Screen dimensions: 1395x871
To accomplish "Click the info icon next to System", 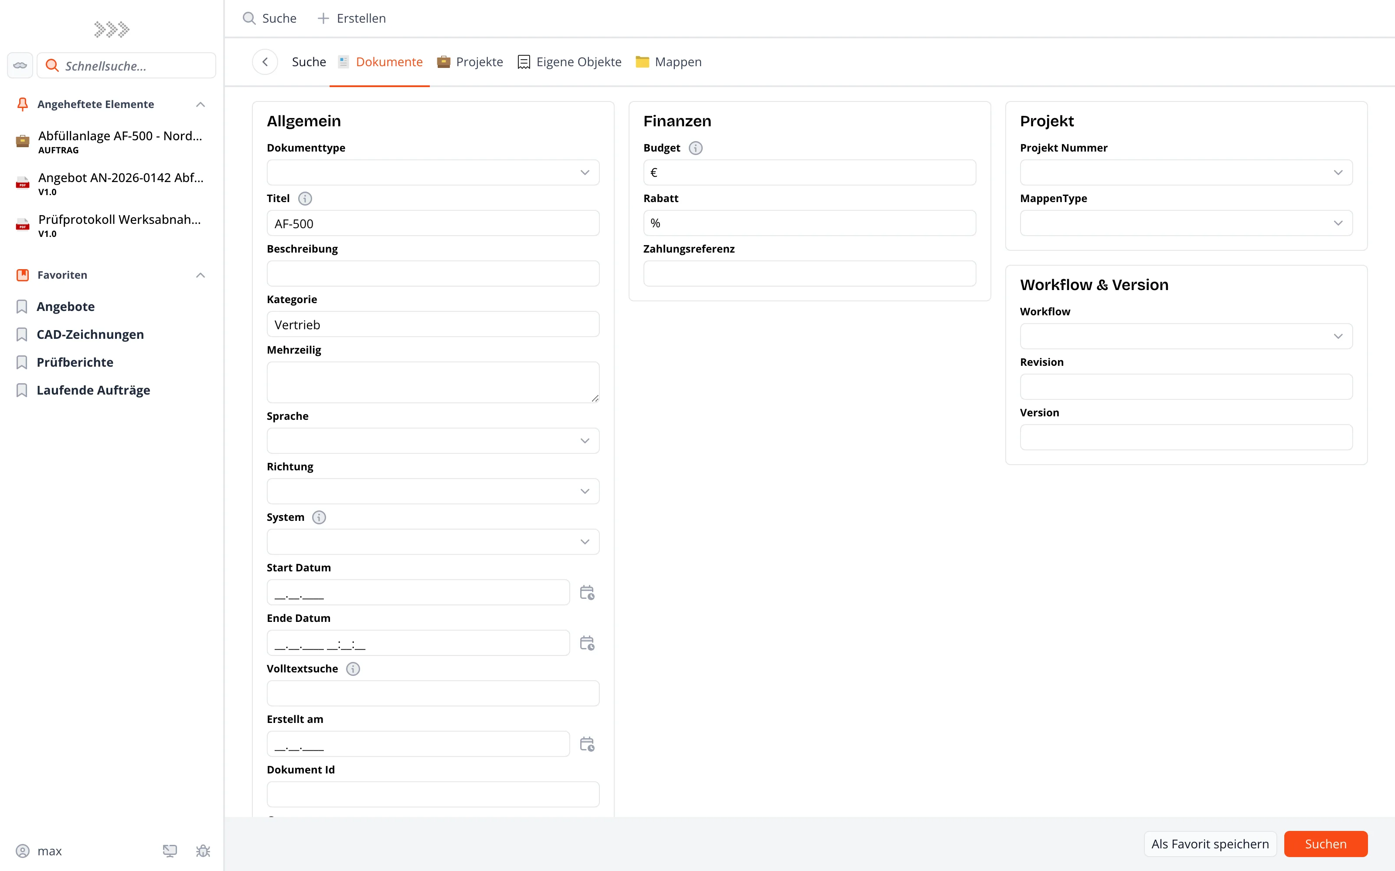I will [x=319, y=517].
